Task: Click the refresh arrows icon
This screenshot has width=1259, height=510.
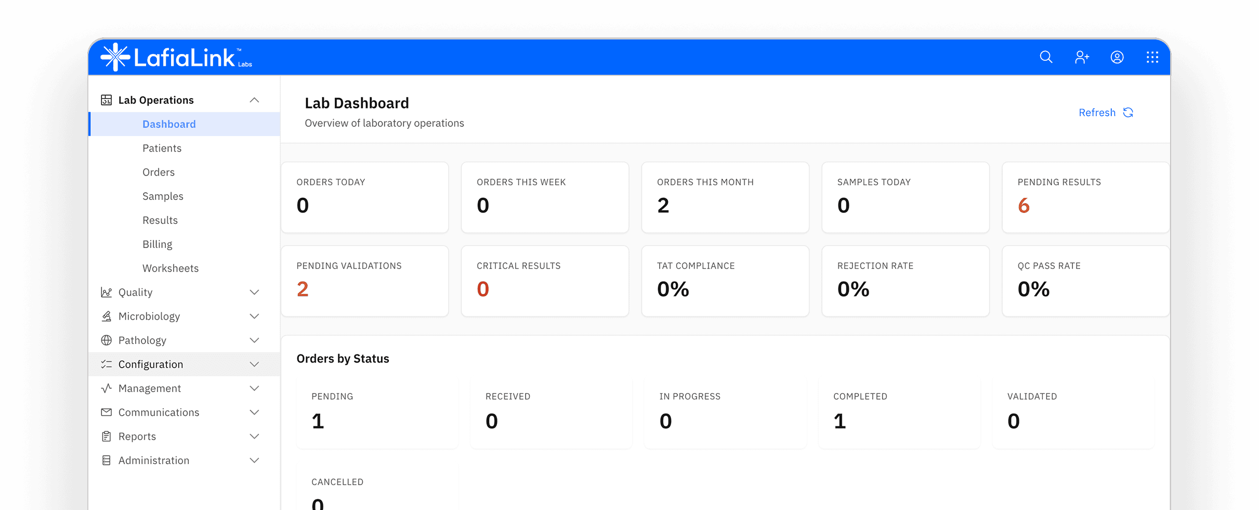Action: [1128, 113]
